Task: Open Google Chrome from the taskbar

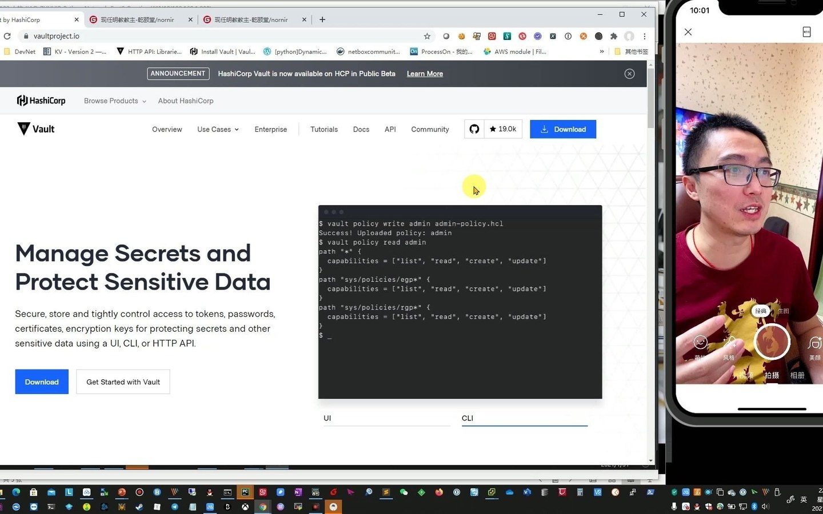Action: pyautogui.click(x=263, y=507)
